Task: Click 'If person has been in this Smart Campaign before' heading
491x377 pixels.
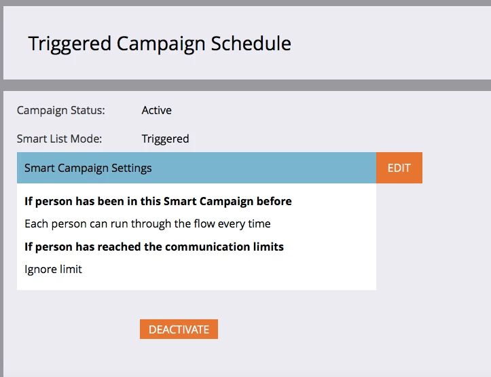Action: point(158,201)
